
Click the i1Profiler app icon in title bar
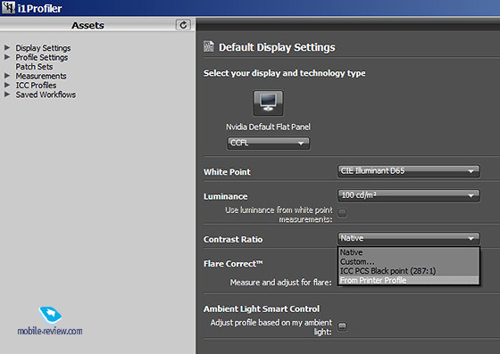(8, 8)
